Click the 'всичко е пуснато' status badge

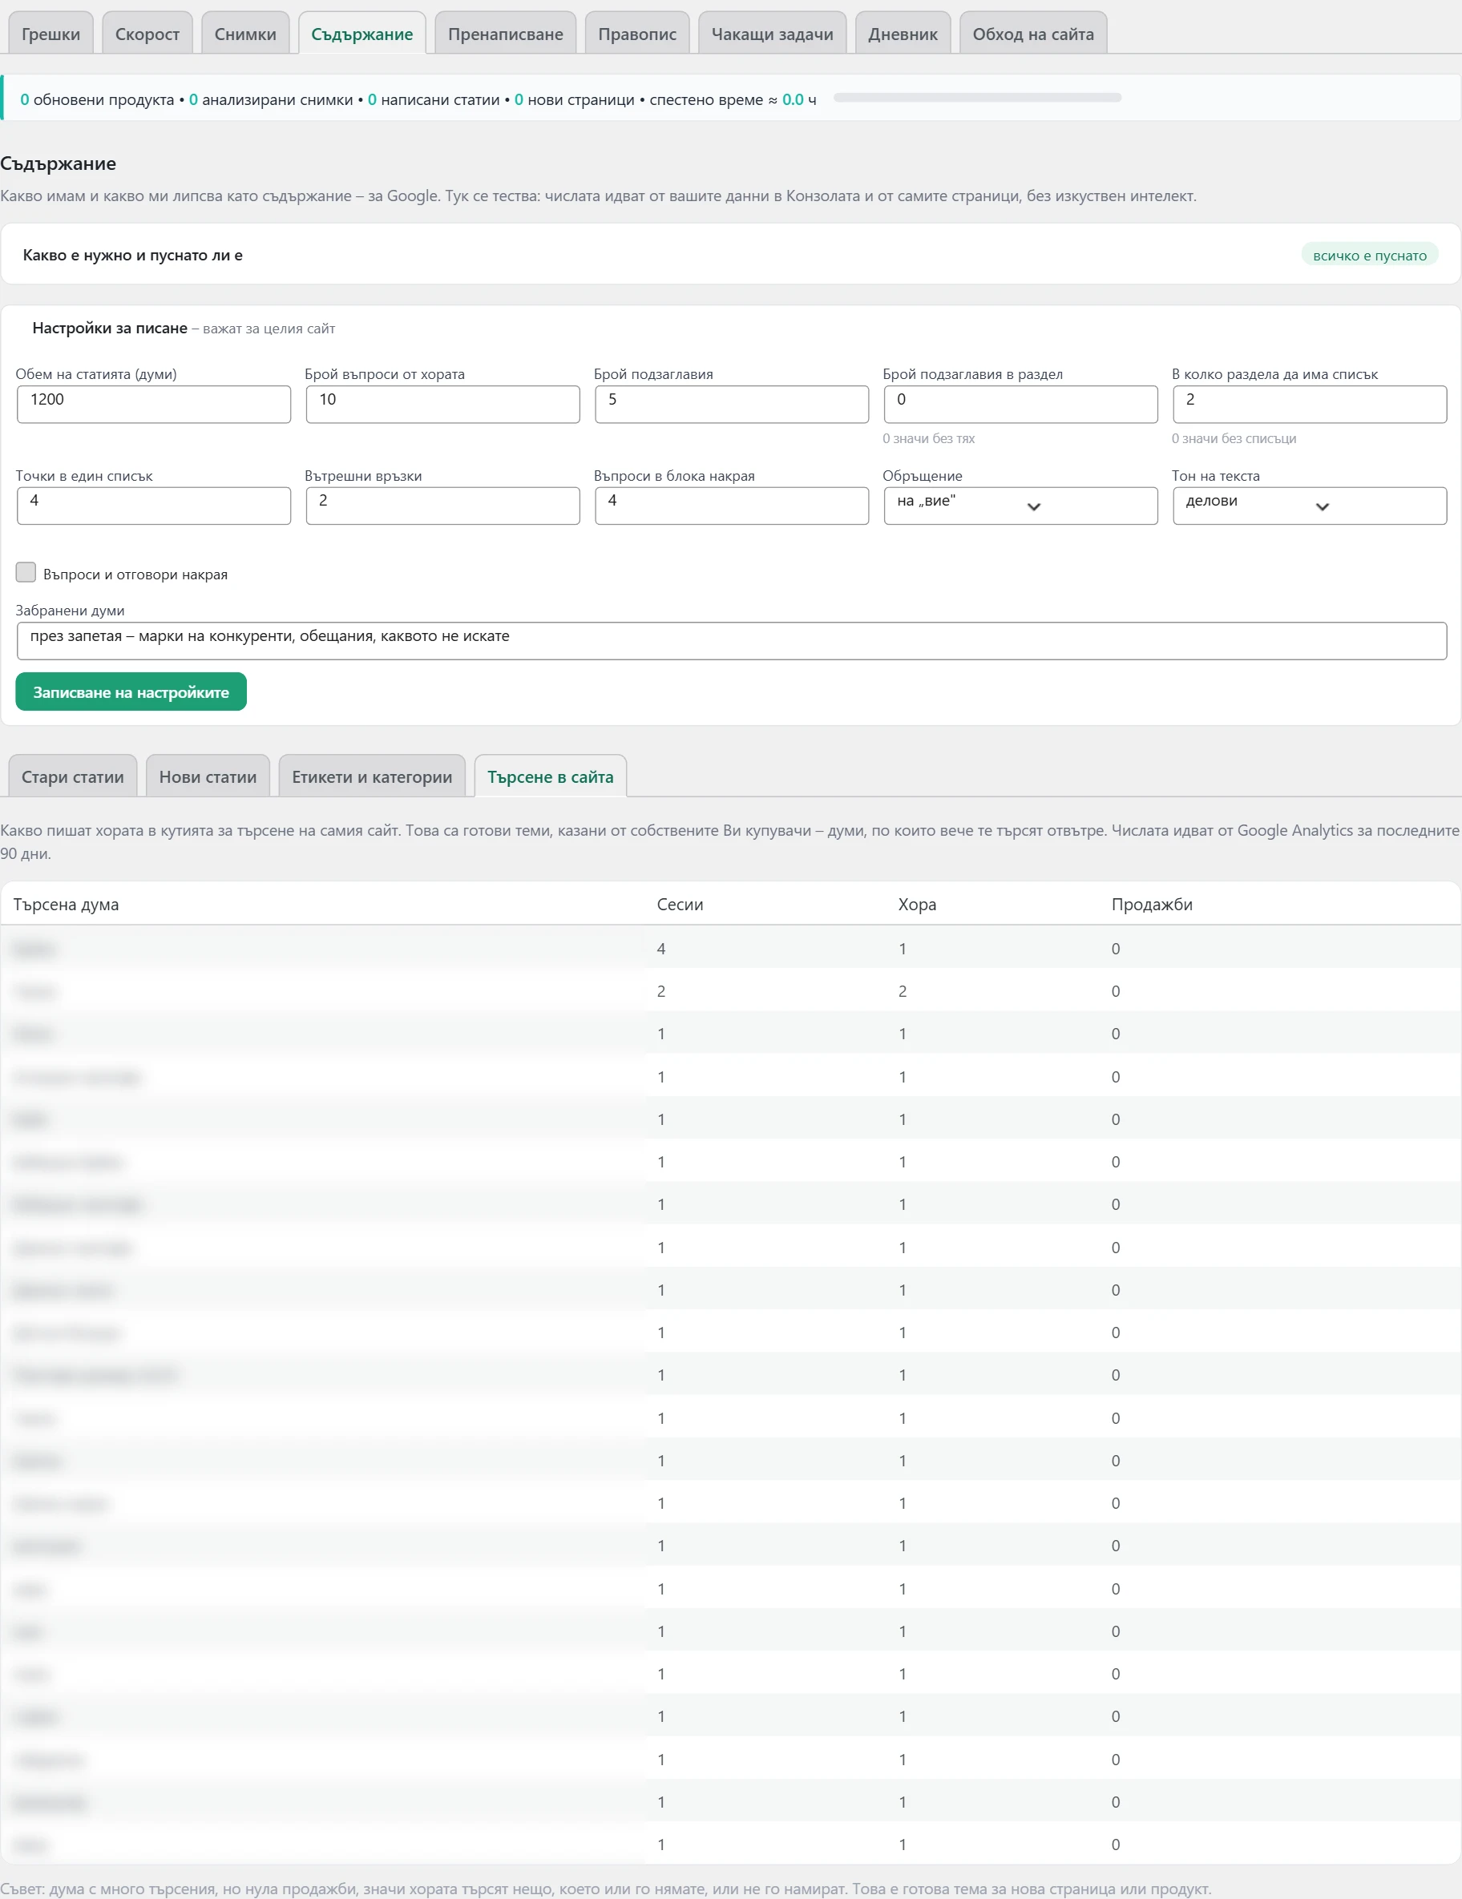pos(1370,255)
